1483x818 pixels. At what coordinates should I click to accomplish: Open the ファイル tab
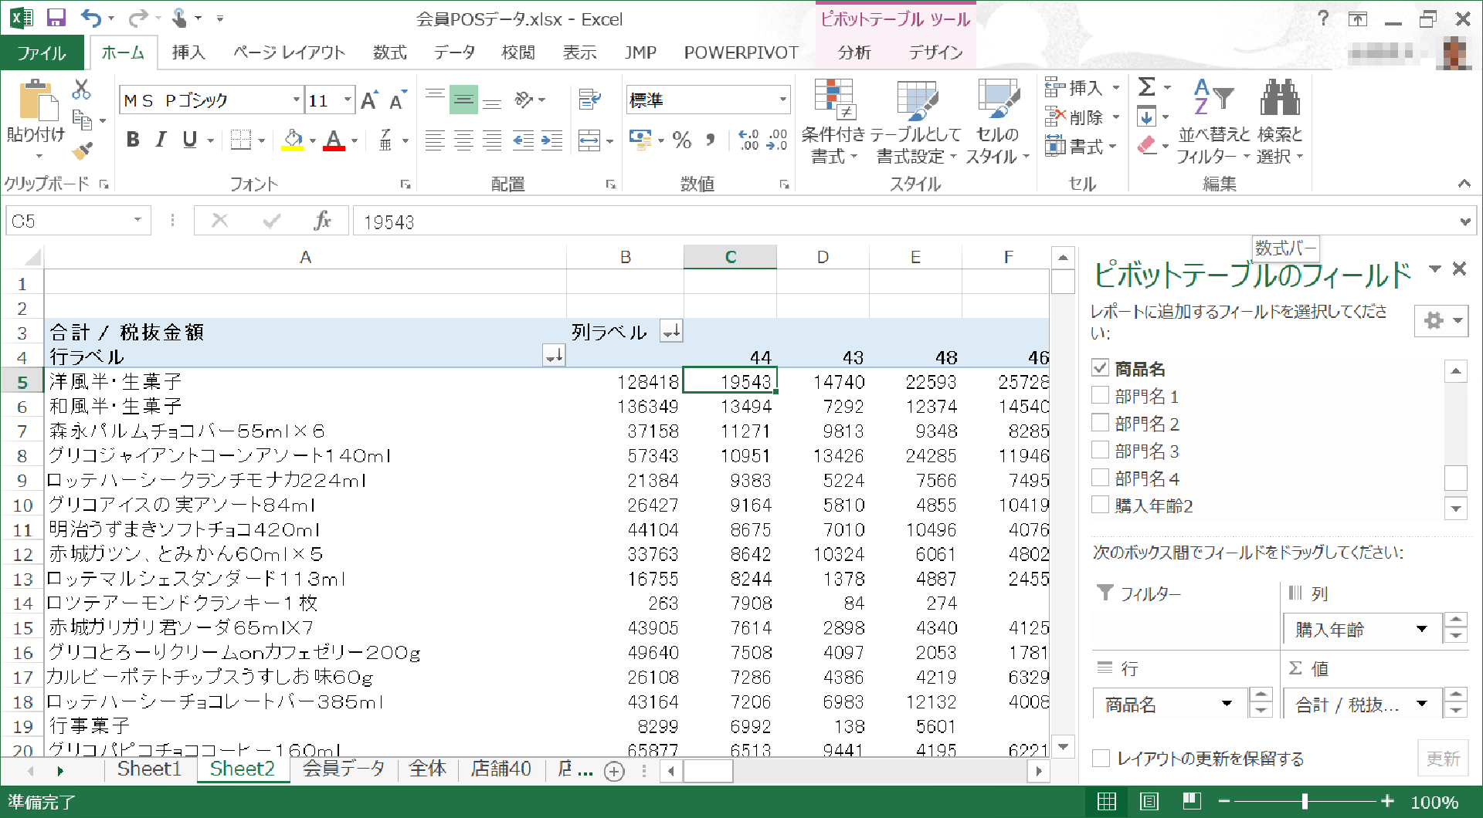pos(42,52)
